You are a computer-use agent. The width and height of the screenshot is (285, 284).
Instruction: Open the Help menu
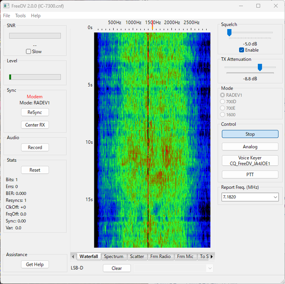36,16
